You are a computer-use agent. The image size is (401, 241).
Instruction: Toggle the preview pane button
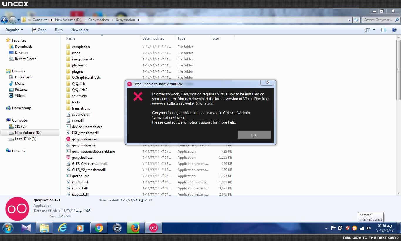pos(383,30)
